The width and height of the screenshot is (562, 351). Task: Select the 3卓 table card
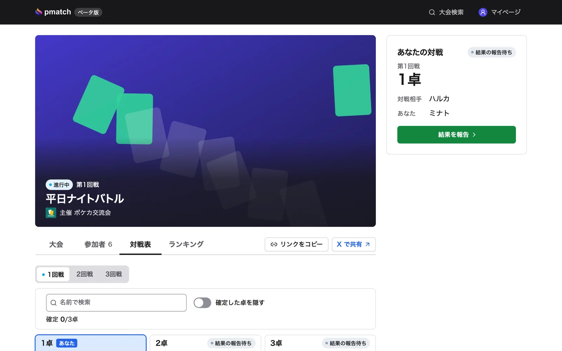320,343
